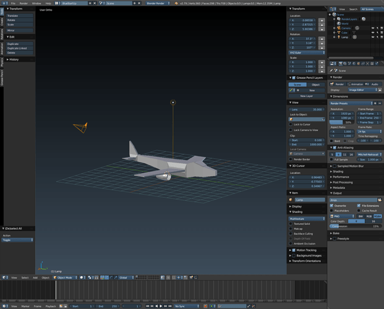Viewport: 384px width, 309px height.
Task: Enable the Lock to Cursor checkbox
Action: (x=291, y=124)
